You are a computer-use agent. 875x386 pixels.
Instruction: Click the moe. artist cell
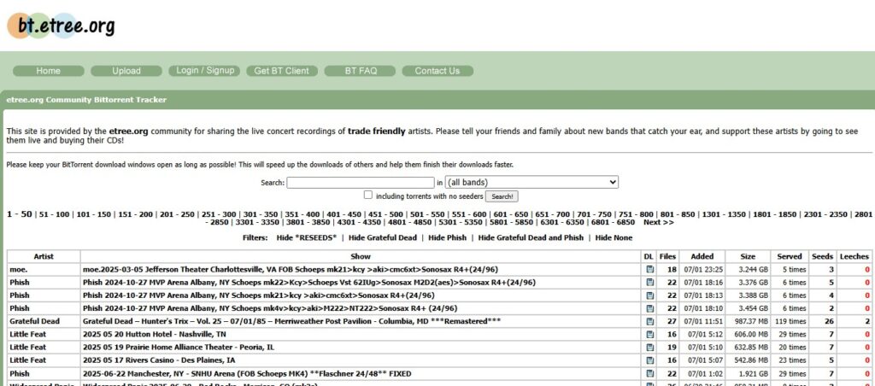44,269
